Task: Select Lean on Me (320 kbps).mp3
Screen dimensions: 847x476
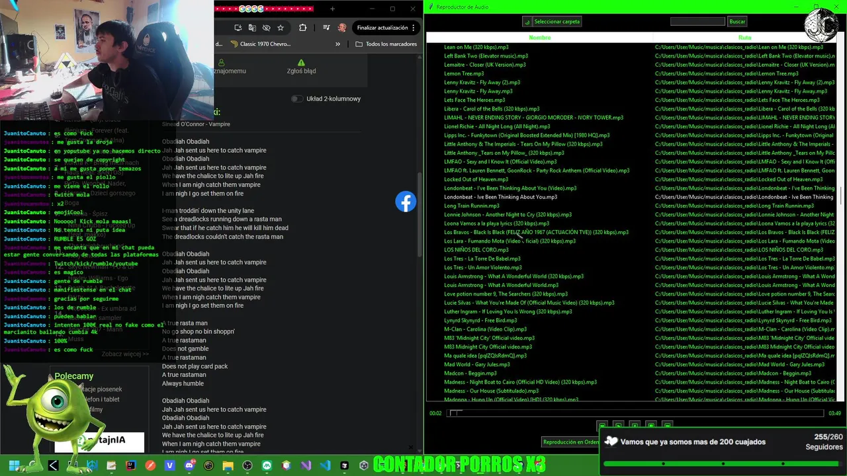Action: point(476,48)
